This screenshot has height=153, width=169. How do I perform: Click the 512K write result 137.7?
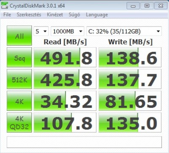pyautogui.click(x=130, y=79)
